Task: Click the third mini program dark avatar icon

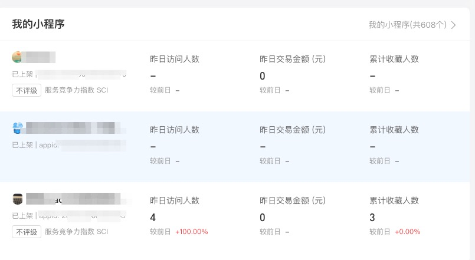Action: tap(18, 199)
